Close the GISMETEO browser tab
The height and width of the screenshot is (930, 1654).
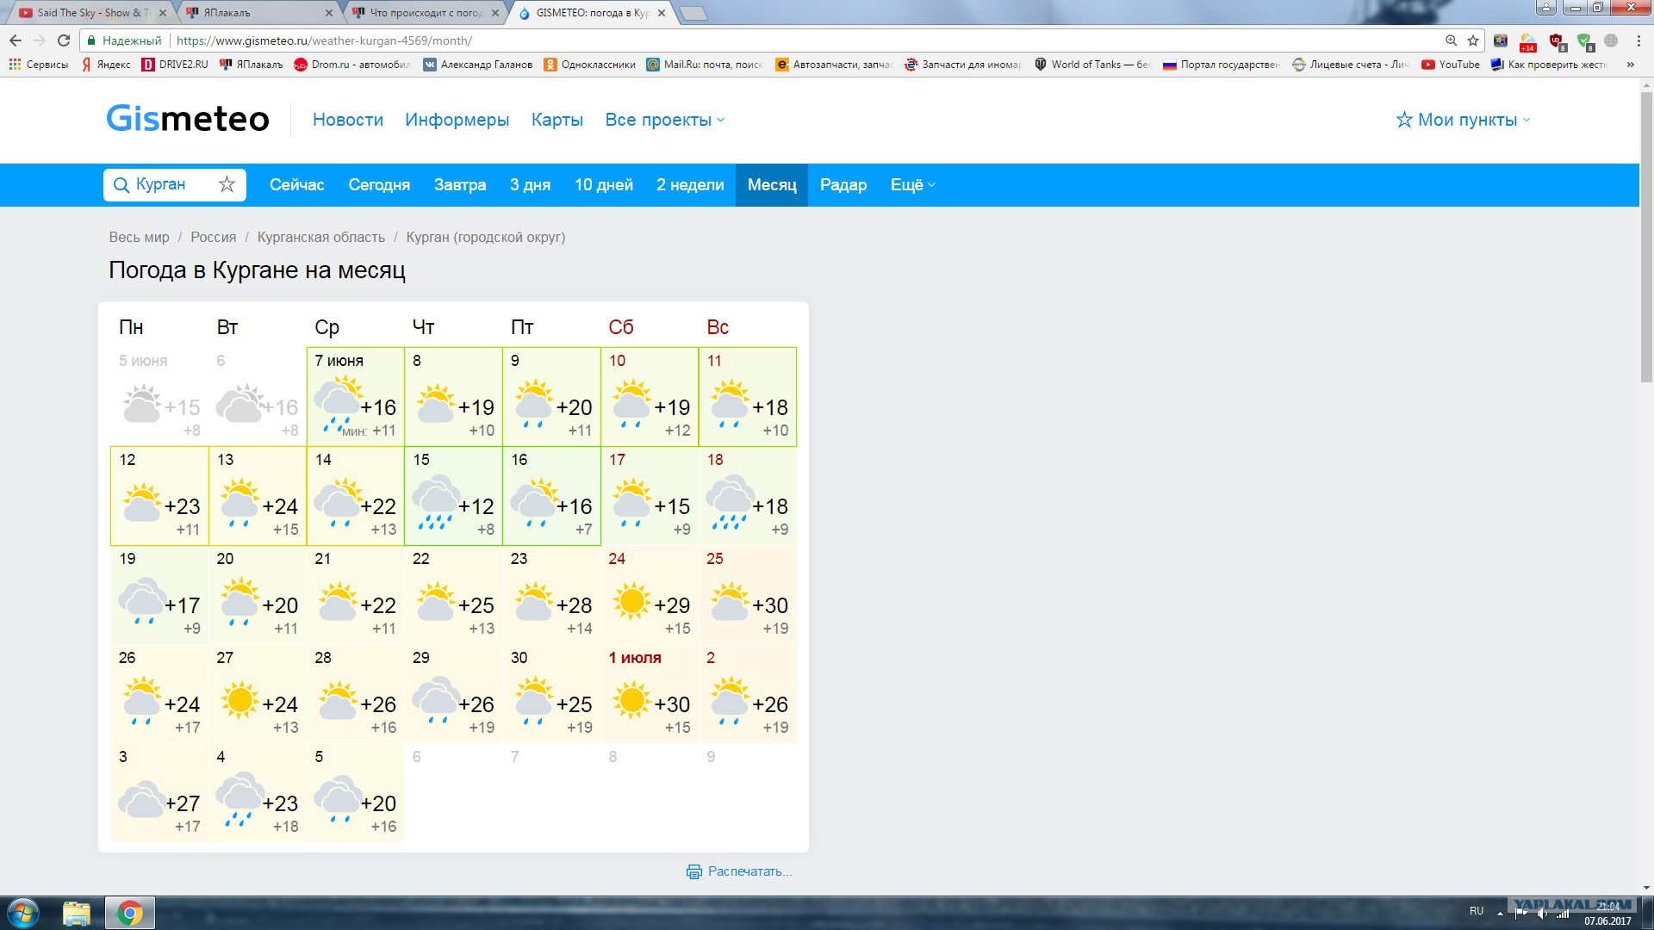point(661,13)
